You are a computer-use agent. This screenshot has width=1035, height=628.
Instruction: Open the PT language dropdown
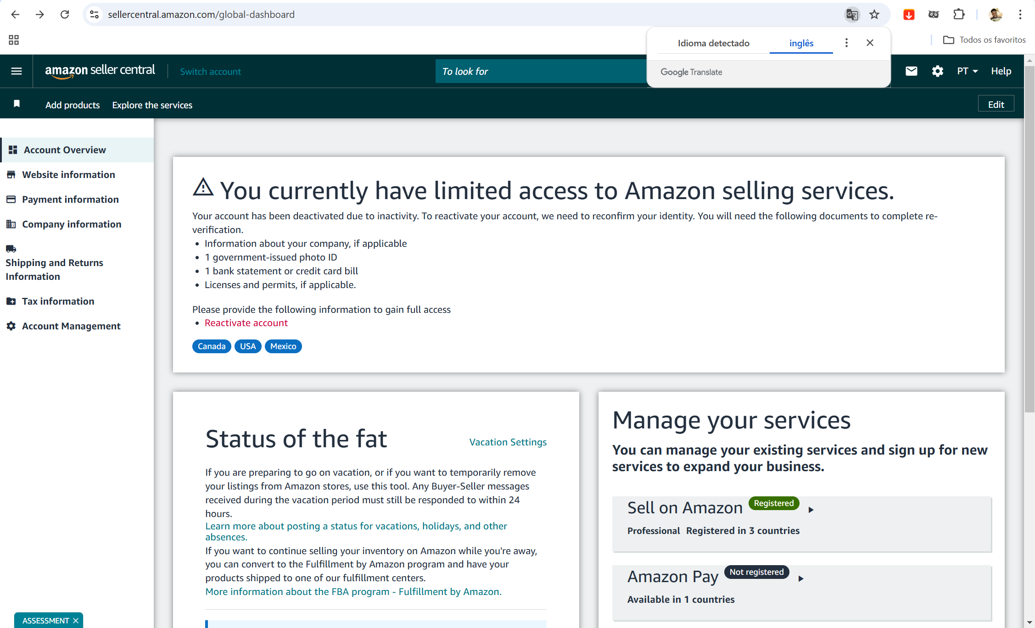click(x=968, y=71)
